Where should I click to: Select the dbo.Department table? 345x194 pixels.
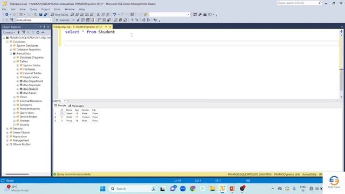coord(33,81)
